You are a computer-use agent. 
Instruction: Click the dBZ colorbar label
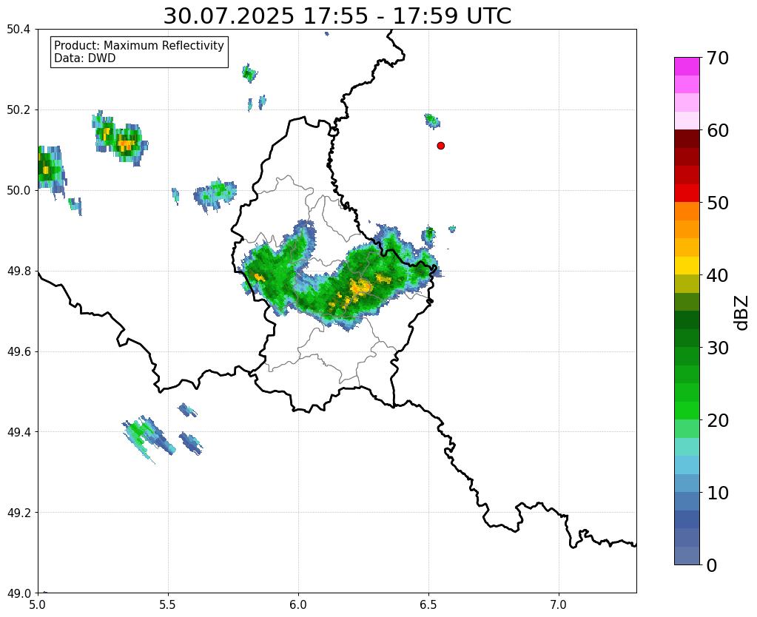[742, 313]
